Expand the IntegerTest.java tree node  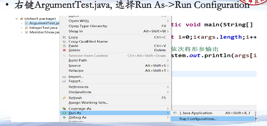click(21, 28)
